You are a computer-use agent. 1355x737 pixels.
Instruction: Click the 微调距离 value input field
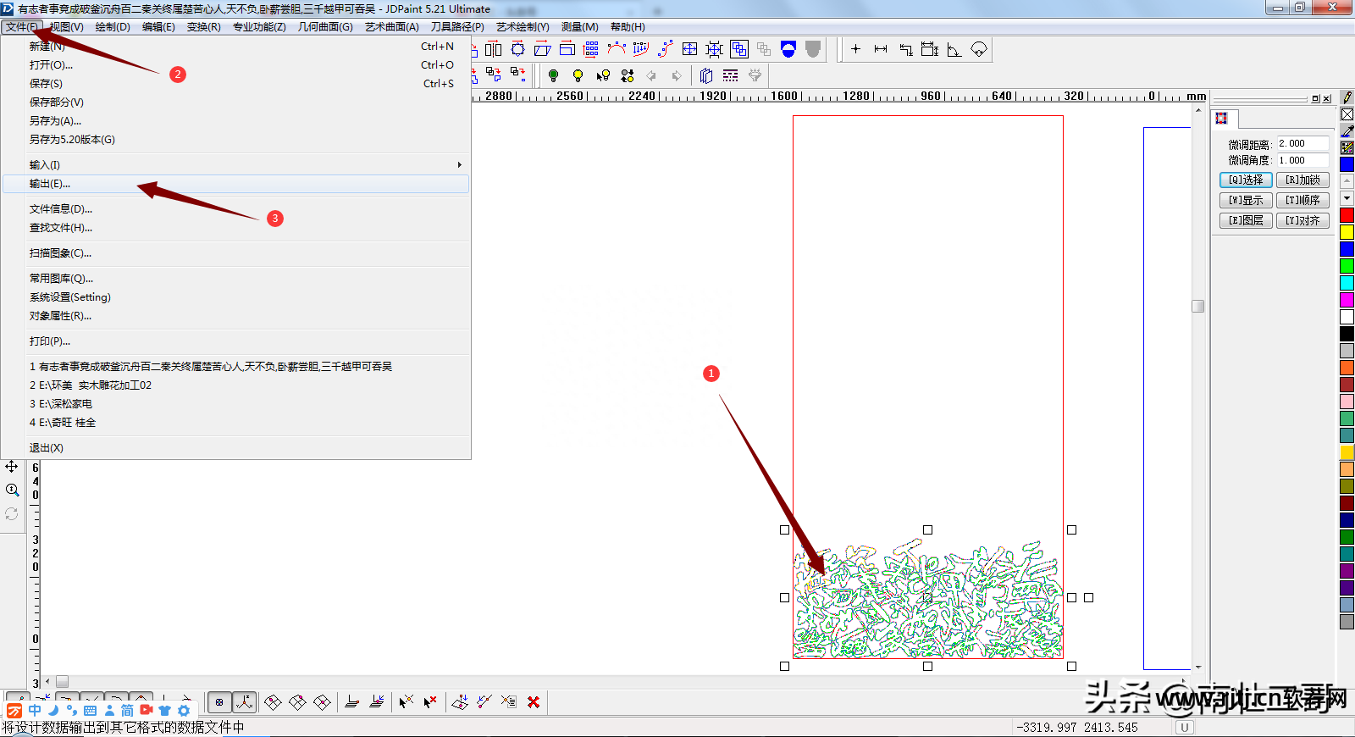pos(1302,144)
